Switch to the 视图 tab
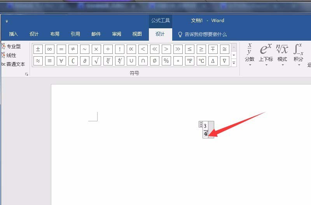 coord(137,34)
